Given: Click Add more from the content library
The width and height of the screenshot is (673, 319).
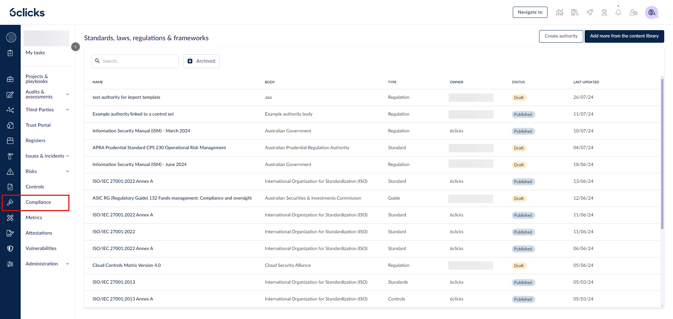Looking at the screenshot, I should tap(624, 36).
